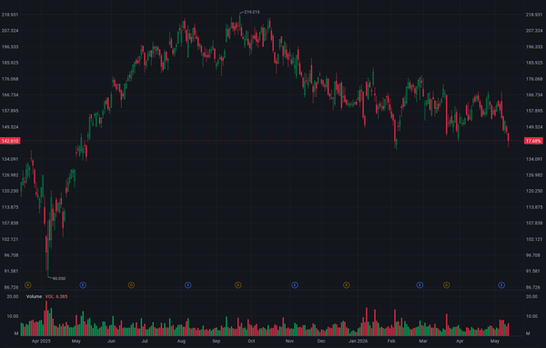This screenshot has height=348, width=546.
Task: Click the 218.931 label on the left price axis
Action: point(10,15)
